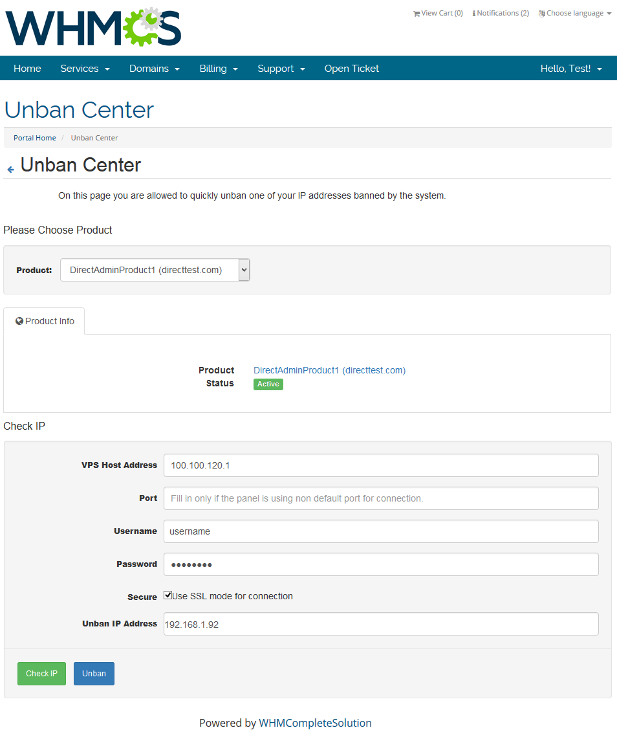Click the Unban Center breadcrumb text

tap(94, 138)
